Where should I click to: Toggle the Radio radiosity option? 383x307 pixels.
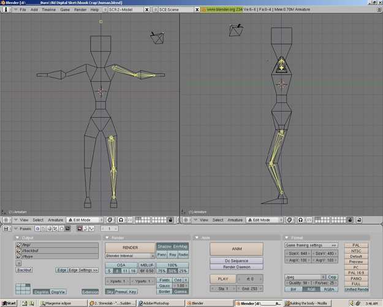pos(183,255)
